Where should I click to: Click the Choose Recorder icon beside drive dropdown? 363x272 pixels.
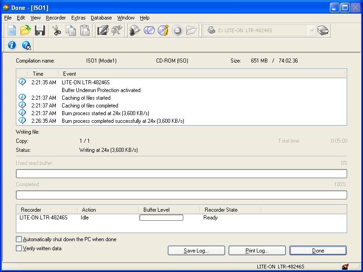coord(323,30)
